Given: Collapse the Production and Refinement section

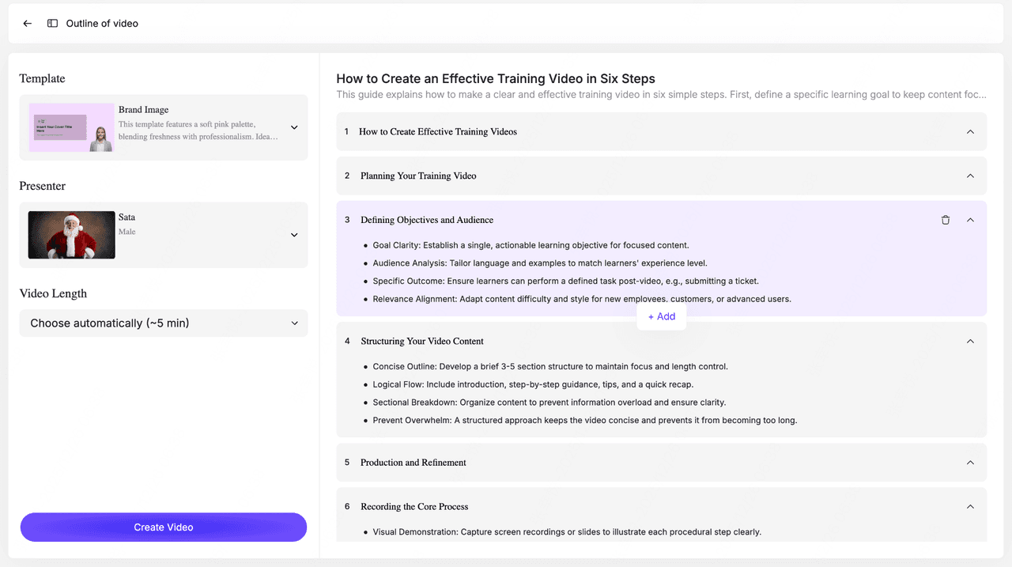Looking at the screenshot, I should pyautogui.click(x=970, y=463).
